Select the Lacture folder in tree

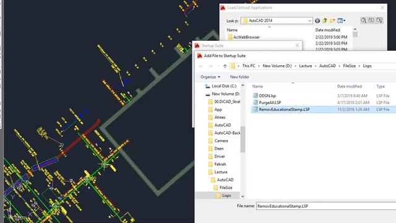[x=218, y=172]
